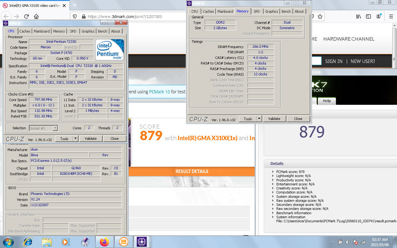
Task: Open the Action Center flag icon
Action: point(355,242)
